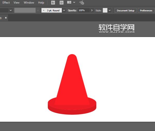The image size is (155, 131).
Task: Expand the width profile dropdown arrow
Action: 38,10
